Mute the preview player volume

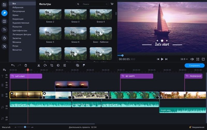click(x=192, y=59)
